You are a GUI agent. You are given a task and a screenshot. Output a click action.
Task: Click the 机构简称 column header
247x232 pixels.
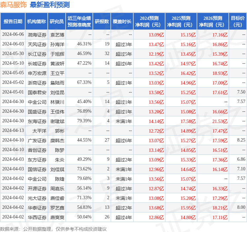coord(36,22)
